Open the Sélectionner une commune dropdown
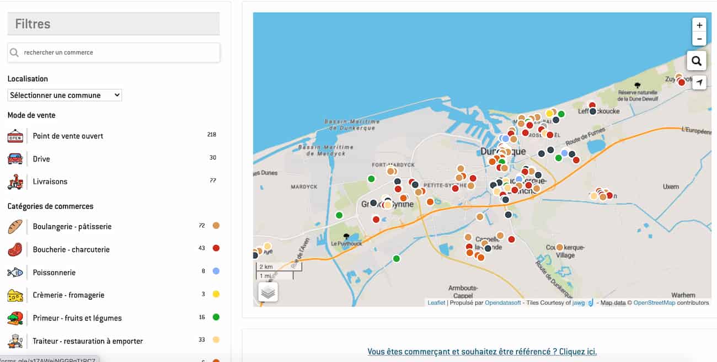 [x=65, y=95]
